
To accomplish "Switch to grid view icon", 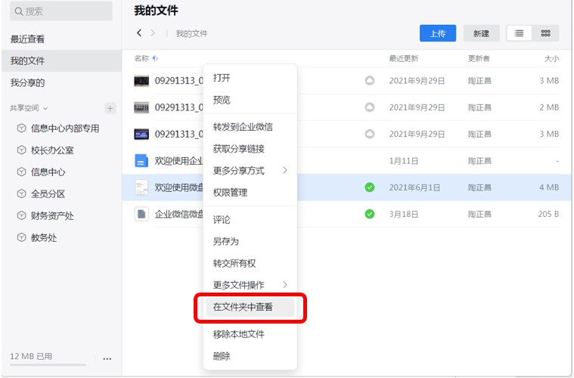I will pyautogui.click(x=545, y=33).
